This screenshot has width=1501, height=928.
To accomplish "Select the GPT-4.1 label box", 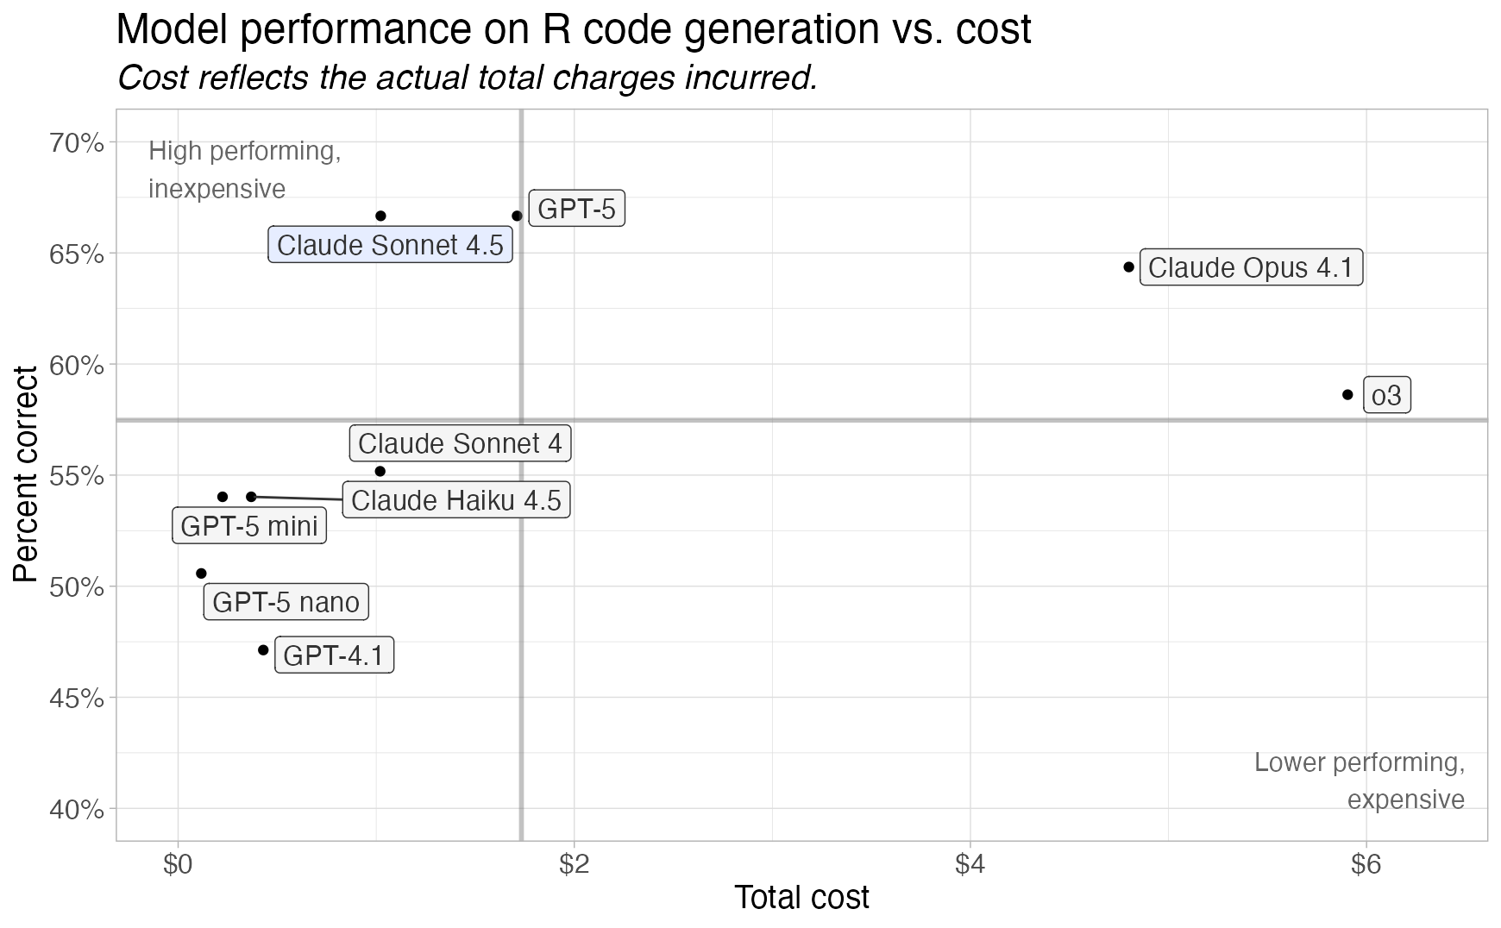I will tap(333, 656).
